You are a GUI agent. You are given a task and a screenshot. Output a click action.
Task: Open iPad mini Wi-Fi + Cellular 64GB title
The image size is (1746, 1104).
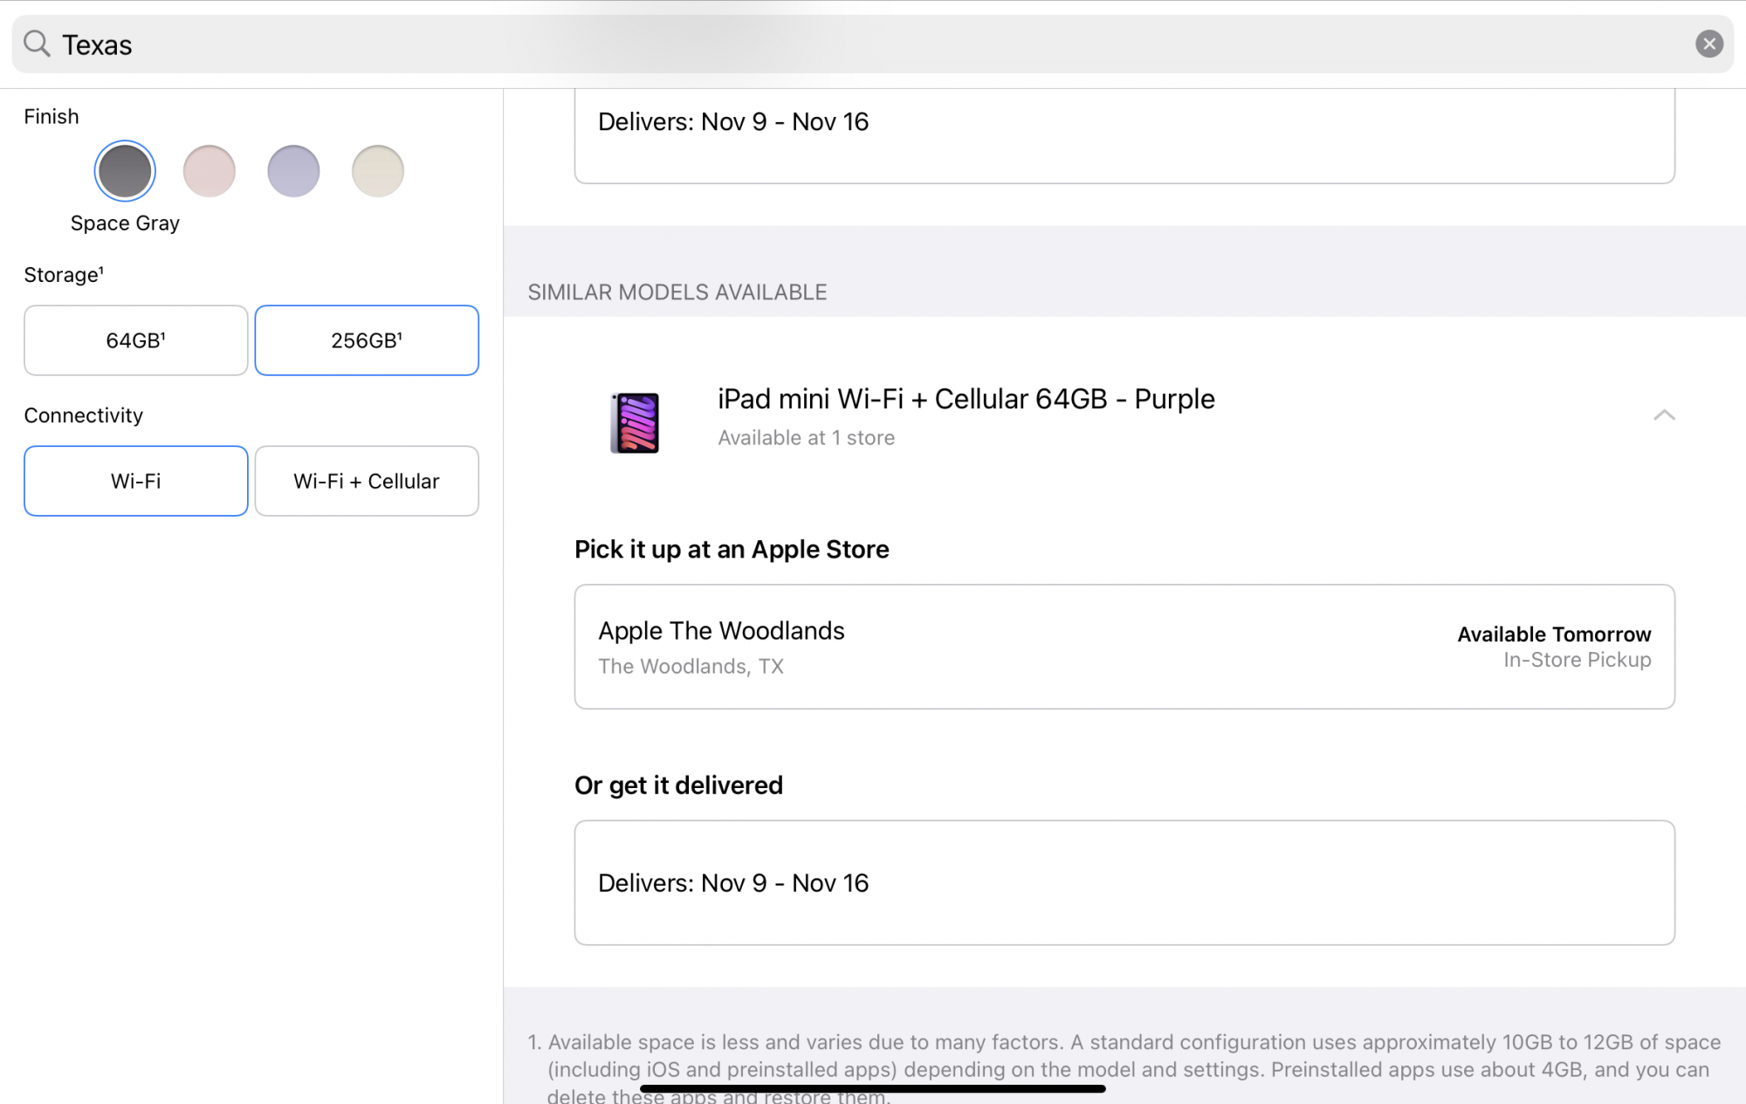[966, 399]
